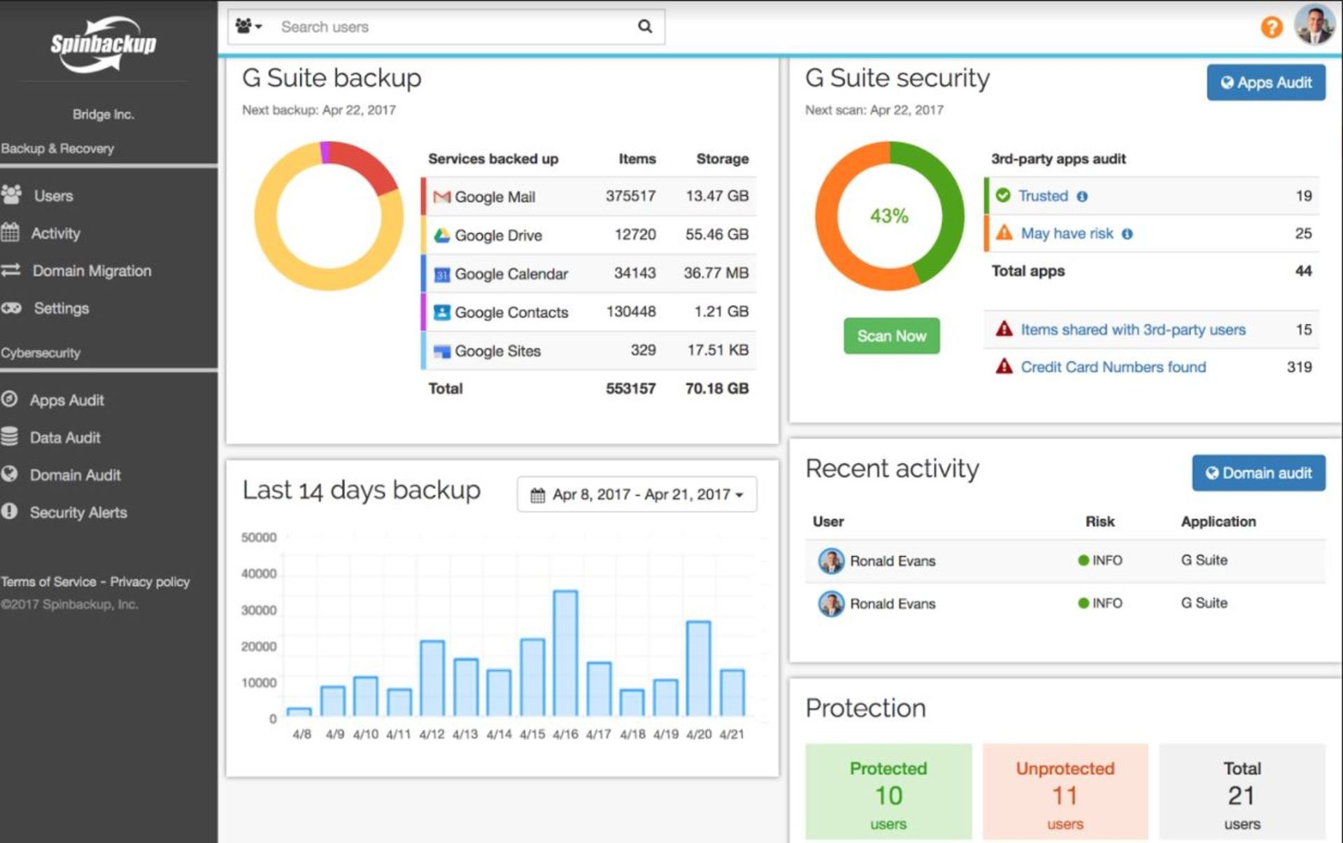Click the info icon next to May have risk
This screenshot has height=843, width=1343.
coord(1127,234)
